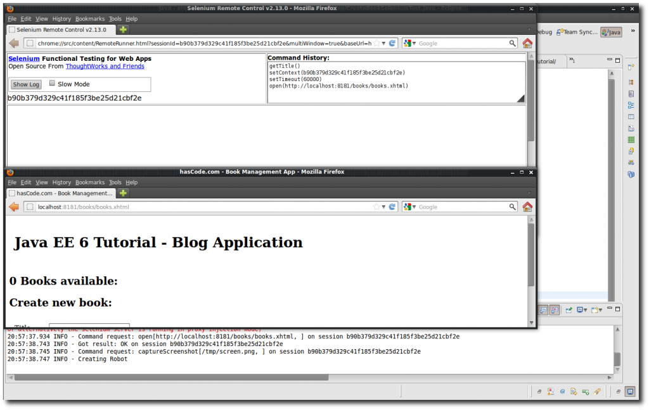
Task: Bookmark the books.xhtml page with star icon
Action: [x=376, y=207]
